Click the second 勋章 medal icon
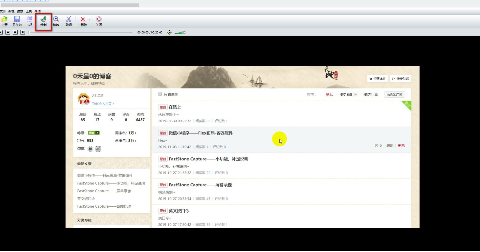 point(98,149)
